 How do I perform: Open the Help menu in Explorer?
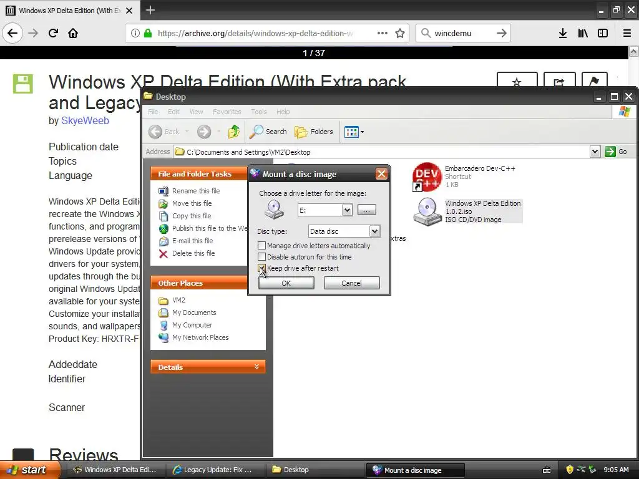tap(283, 112)
